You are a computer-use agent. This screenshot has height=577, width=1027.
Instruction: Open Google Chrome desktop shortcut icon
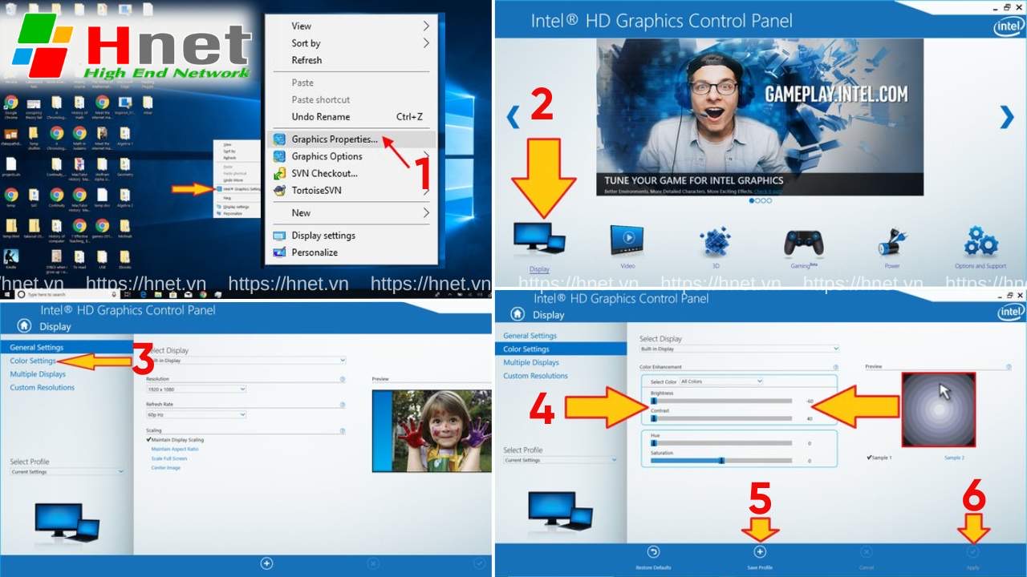point(11,102)
